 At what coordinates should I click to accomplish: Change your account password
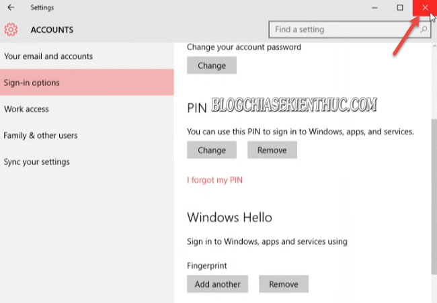(x=212, y=65)
